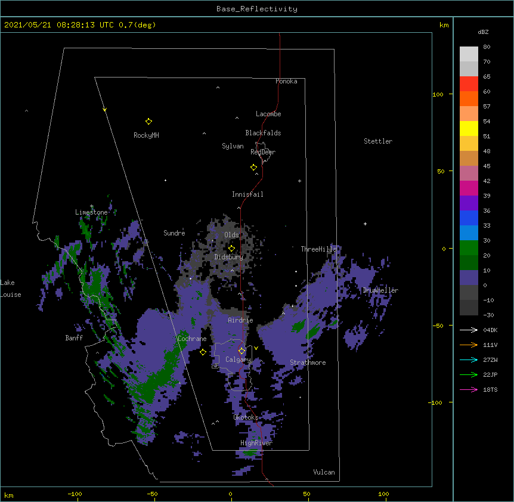Click the bright yellow 54–51 dBZ swatch
Viewport: 514px width, 502px height.
(x=469, y=128)
